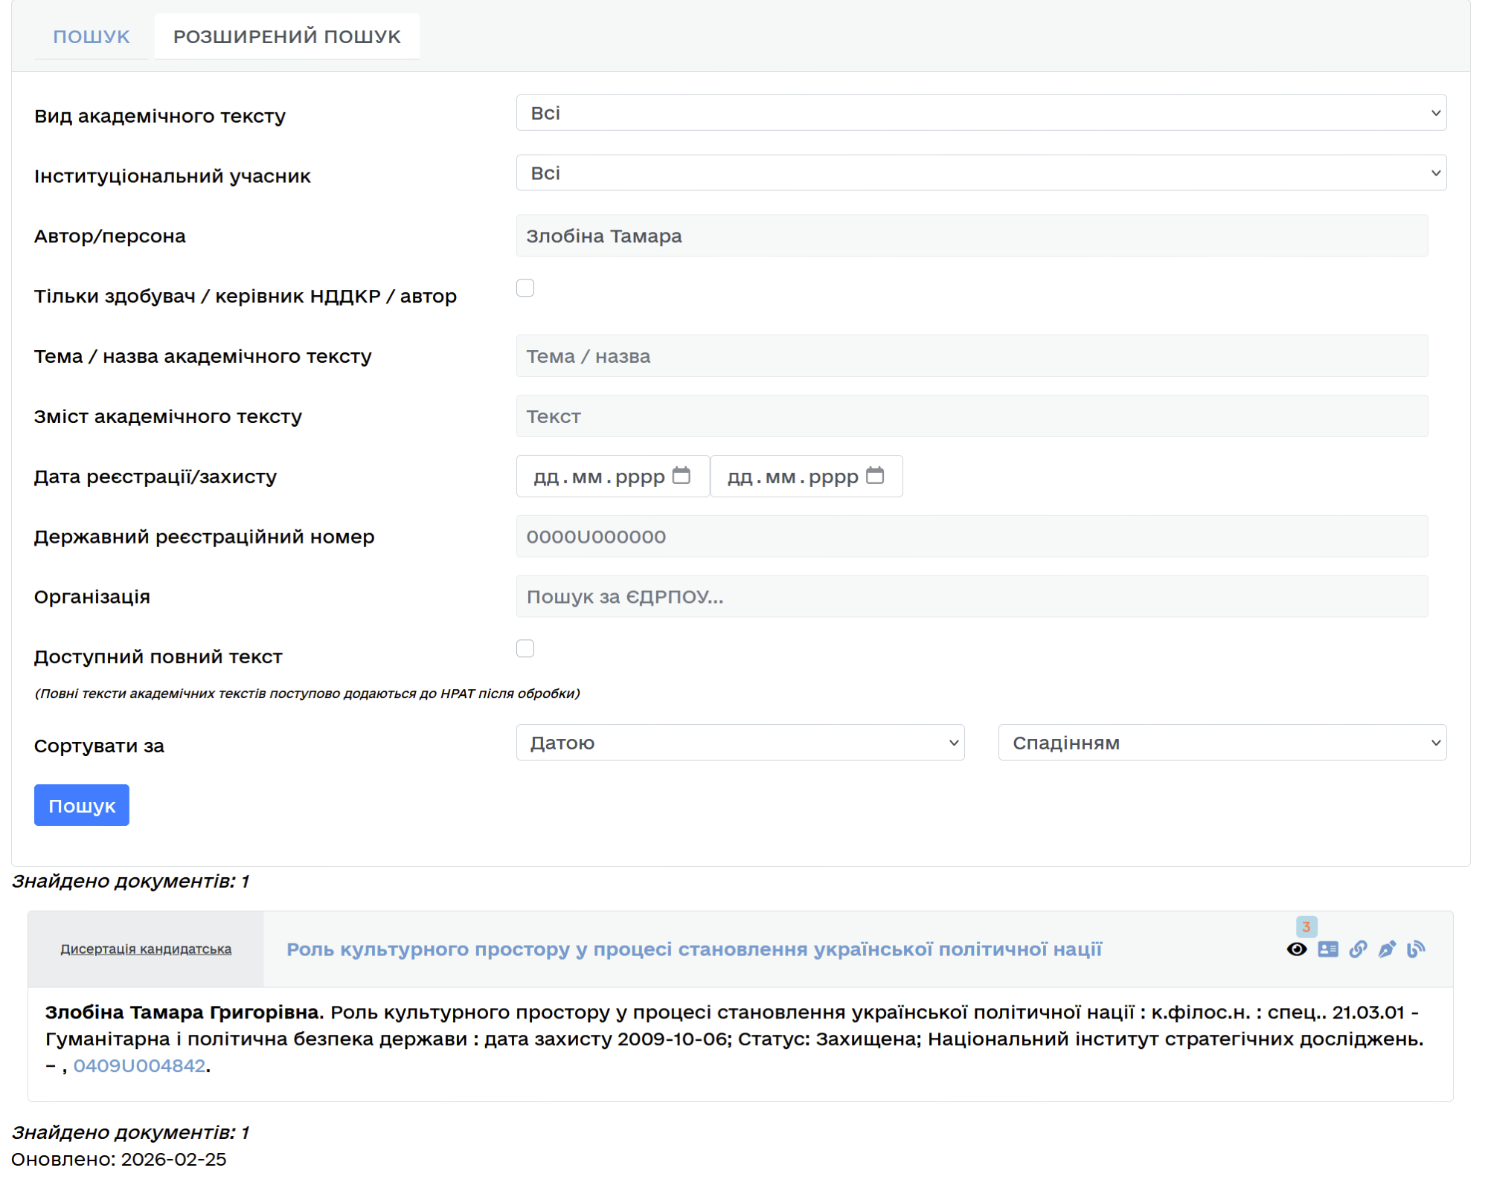Image resolution: width=1488 pixels, height=1185 pixels.
Task: Expand 'Вид академічного тексту' dropdown
Action: click(x=981, y=113)
